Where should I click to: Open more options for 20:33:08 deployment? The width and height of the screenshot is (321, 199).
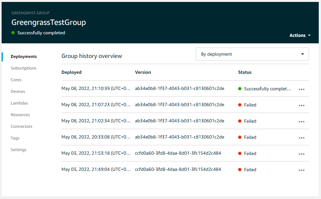click(x=301, y=138)
